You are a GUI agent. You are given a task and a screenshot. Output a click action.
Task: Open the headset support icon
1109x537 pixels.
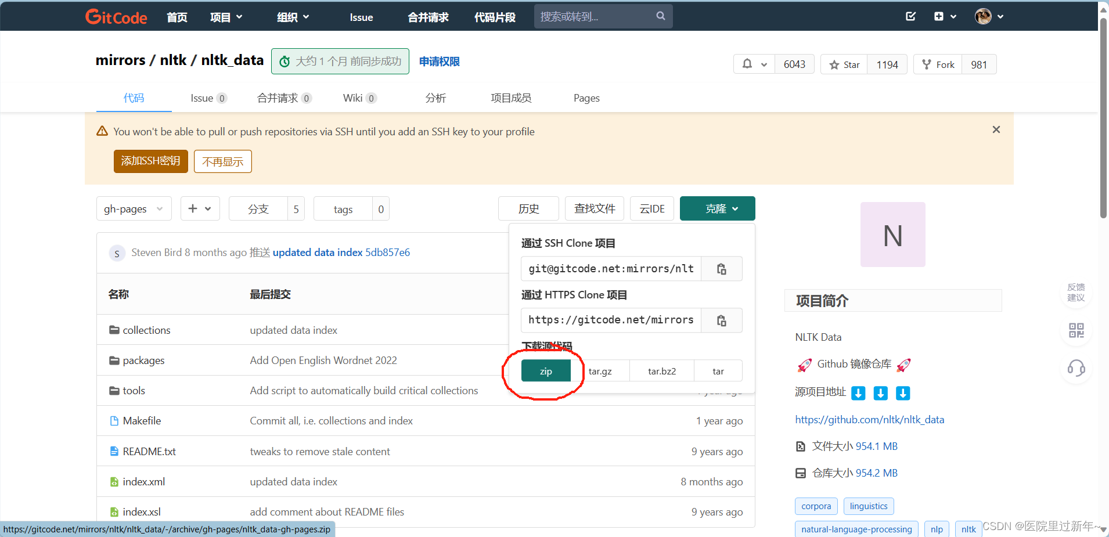1076,369
